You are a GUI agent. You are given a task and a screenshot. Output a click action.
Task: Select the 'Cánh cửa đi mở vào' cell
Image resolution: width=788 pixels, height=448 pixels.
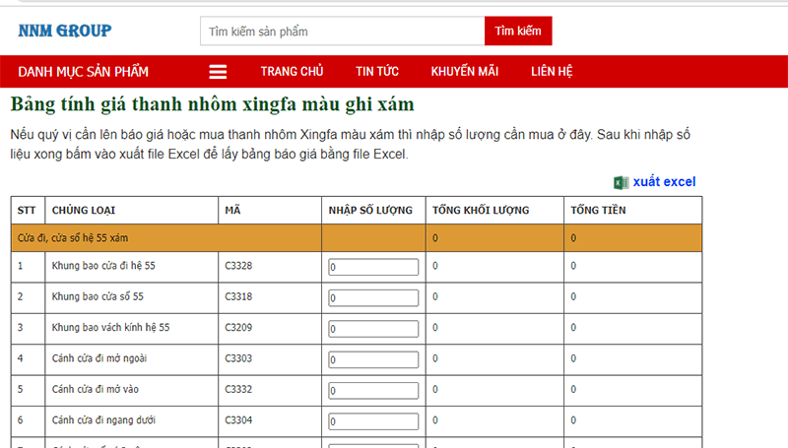click(132, 390)
